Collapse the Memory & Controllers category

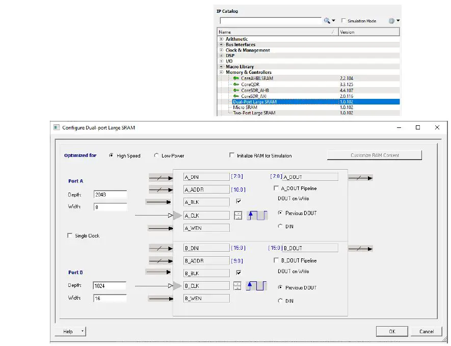point(222,72)
